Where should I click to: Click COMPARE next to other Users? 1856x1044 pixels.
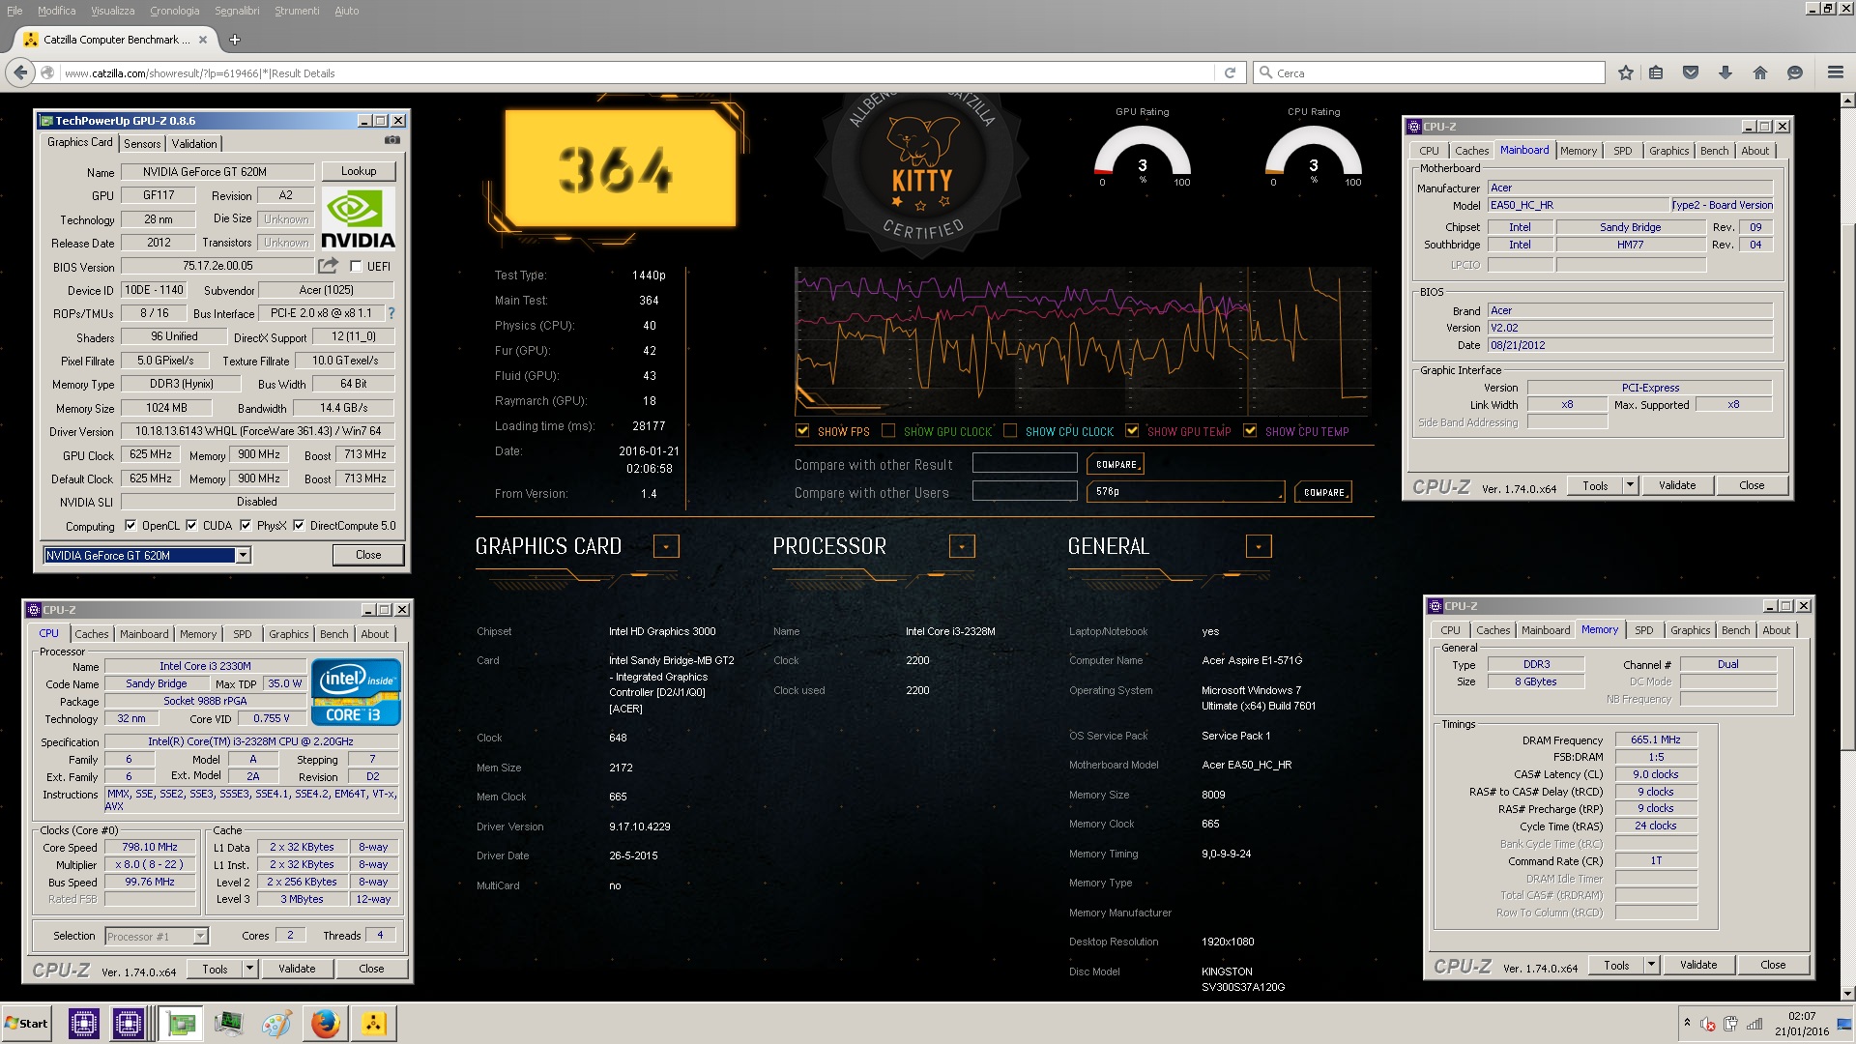coord(1323,492)
